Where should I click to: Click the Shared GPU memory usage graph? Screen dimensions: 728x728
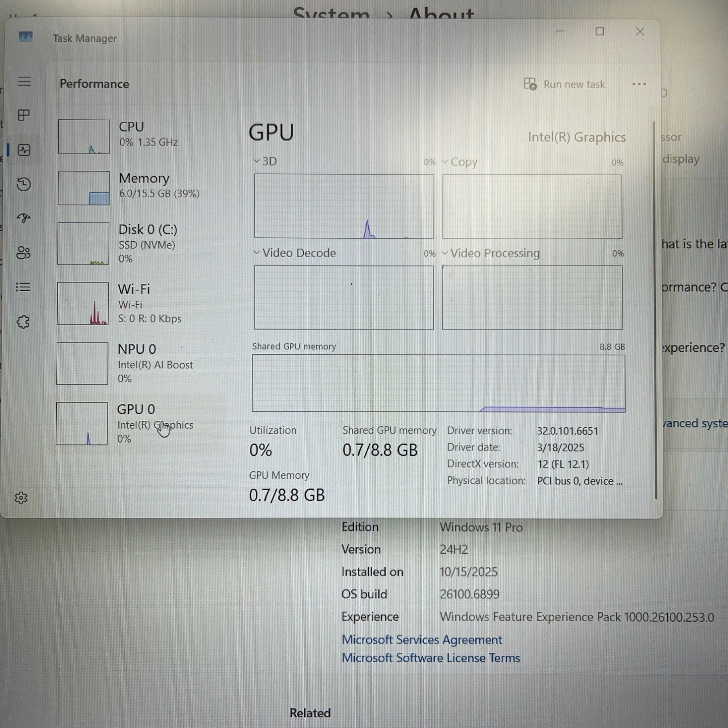pyautogui.click(x=438, y=383)
